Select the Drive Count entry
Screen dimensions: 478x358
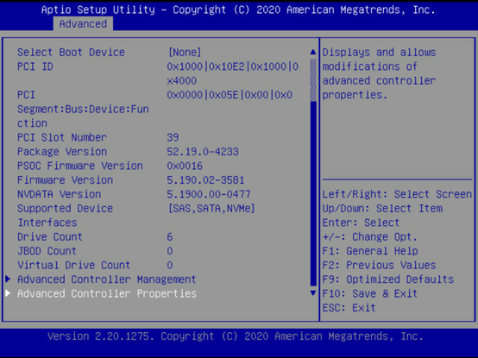click(95, 236)
